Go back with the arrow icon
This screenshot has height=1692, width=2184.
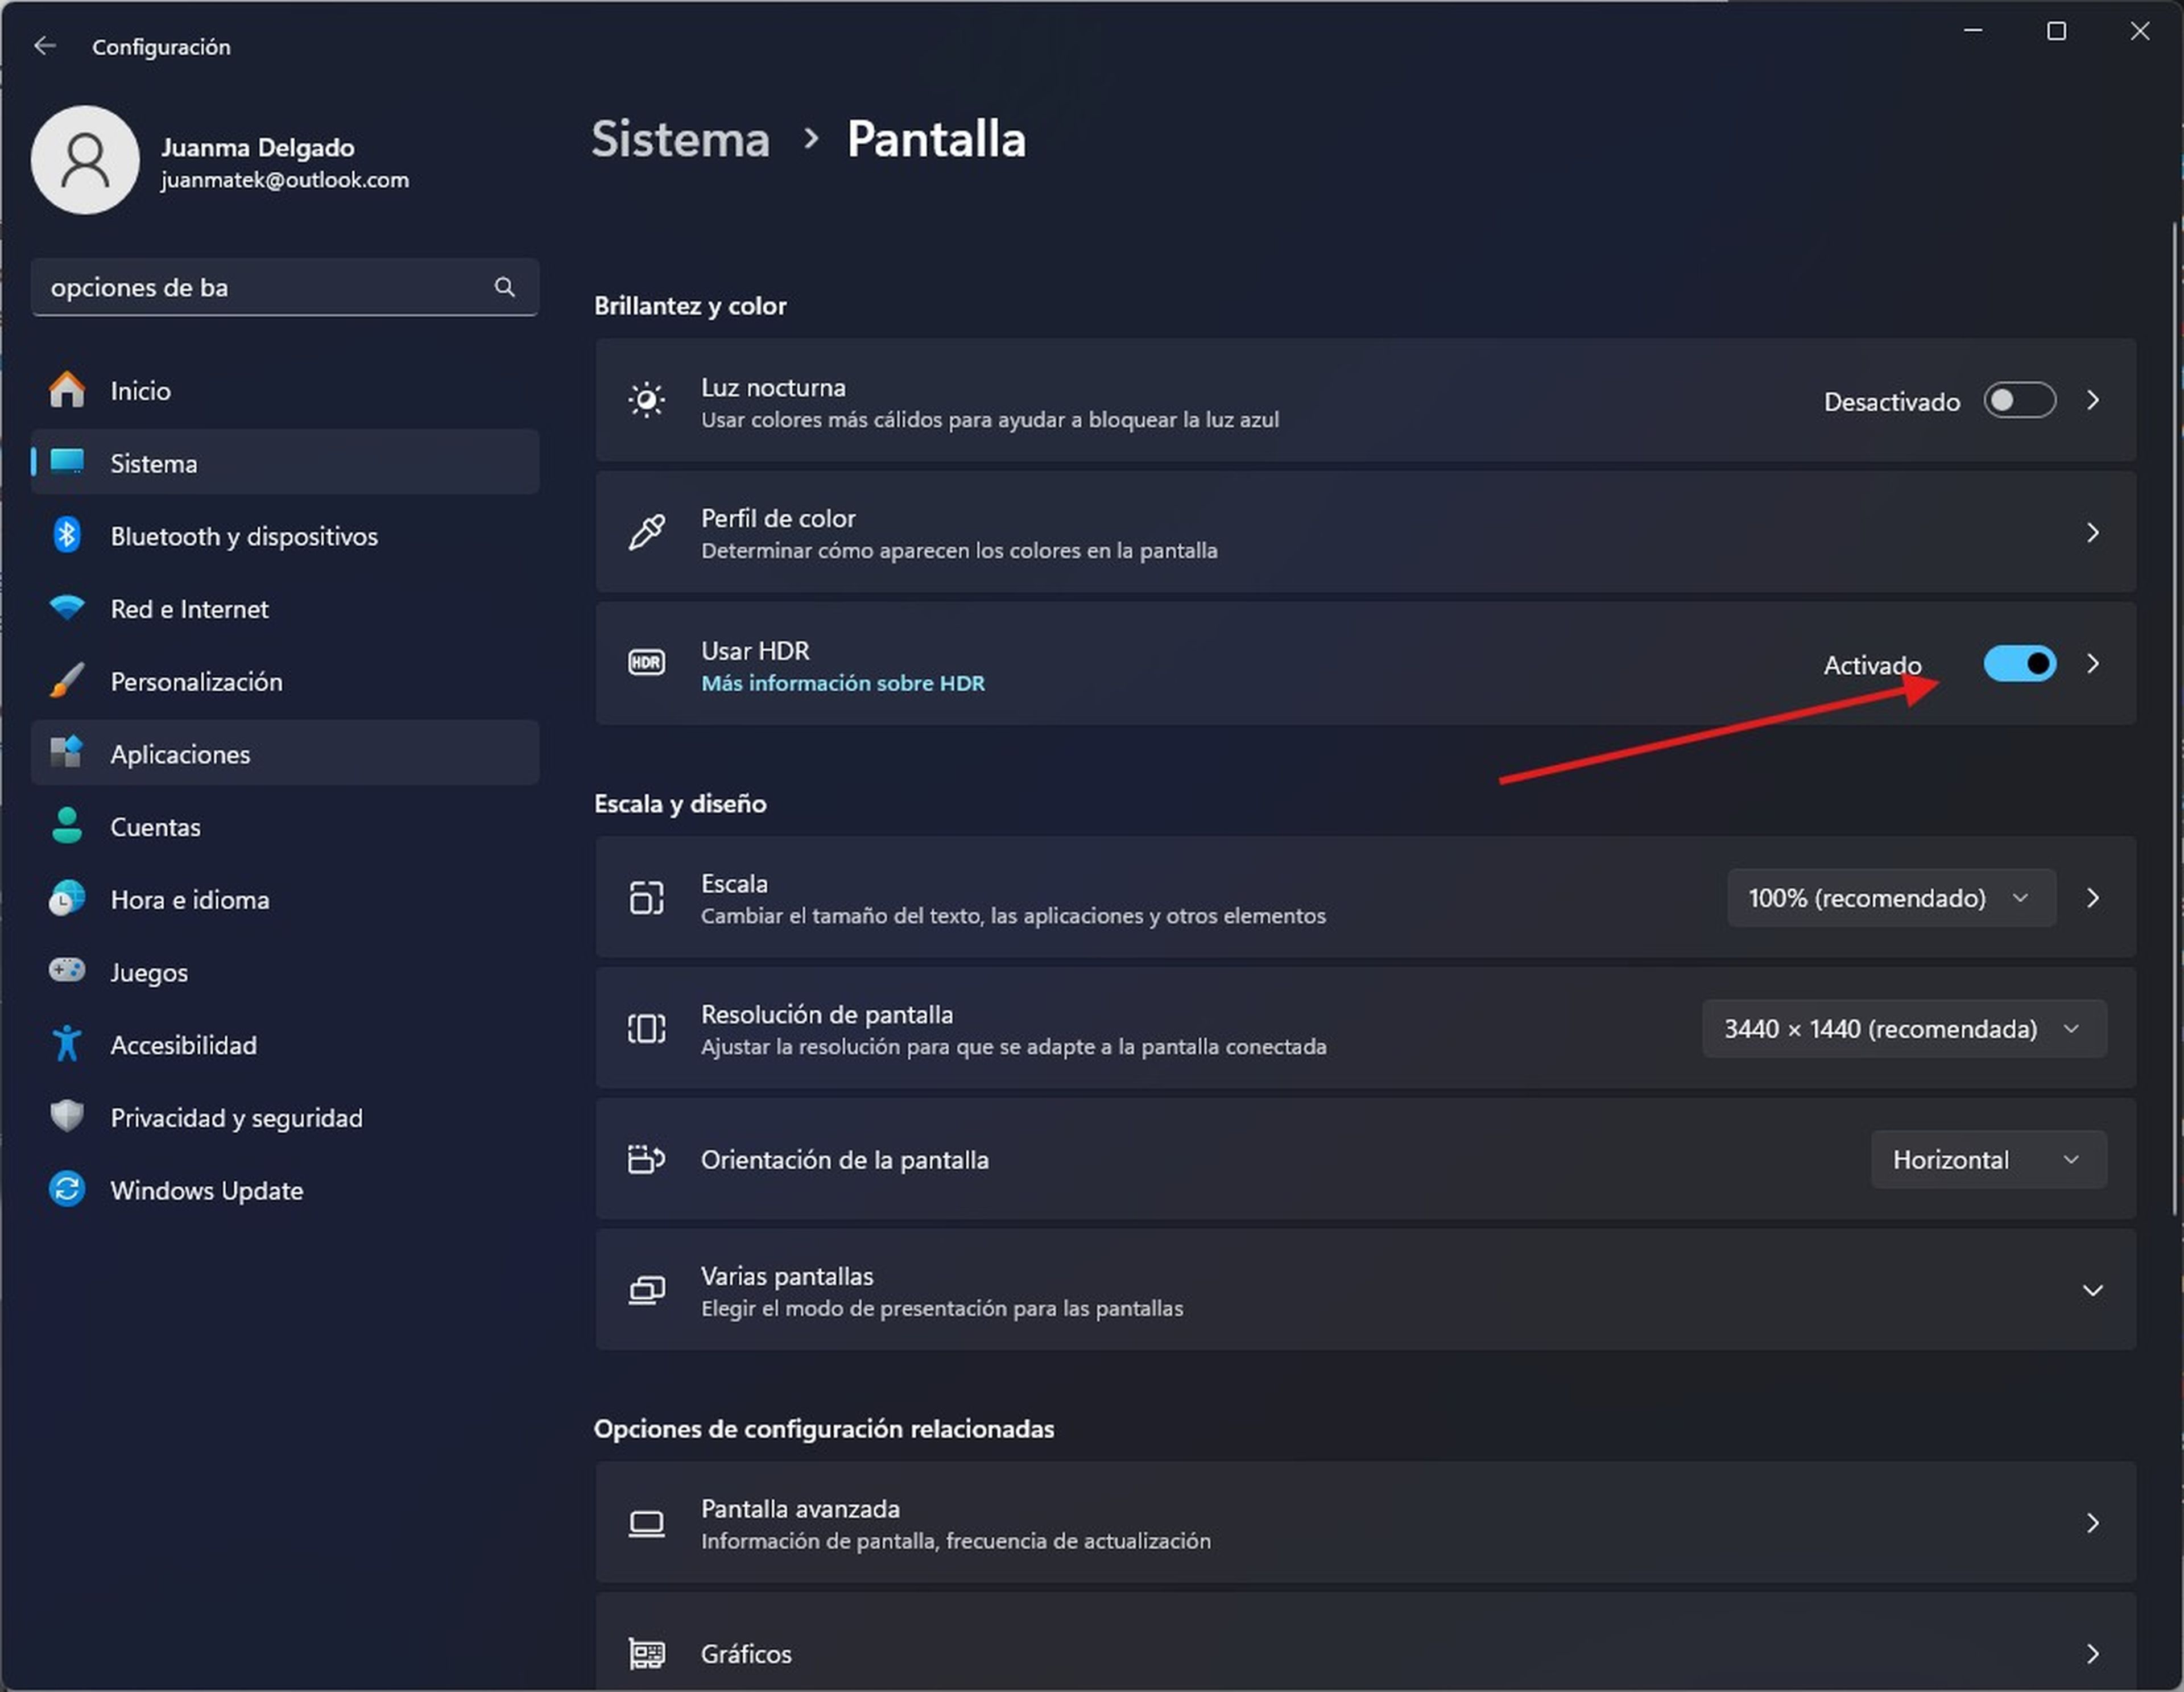click(44, 46)
